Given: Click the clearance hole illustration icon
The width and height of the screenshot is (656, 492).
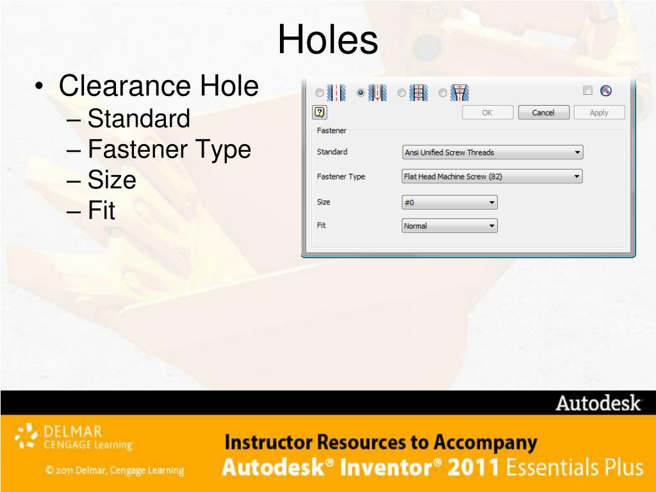Looking at the screenshot, I should tap(377, 92).
